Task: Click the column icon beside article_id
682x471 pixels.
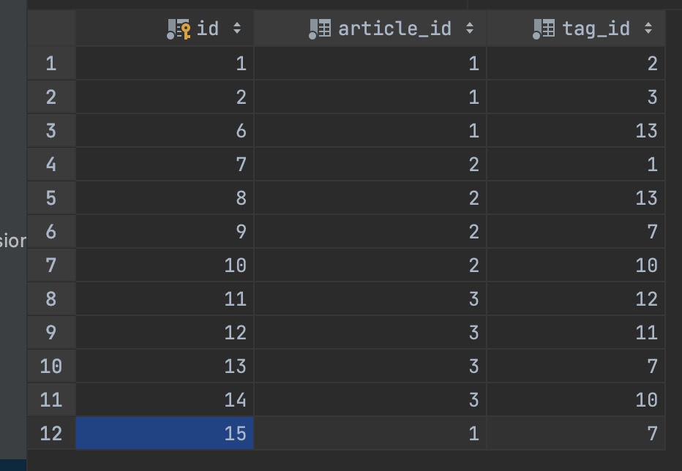Action: (320, 29)
